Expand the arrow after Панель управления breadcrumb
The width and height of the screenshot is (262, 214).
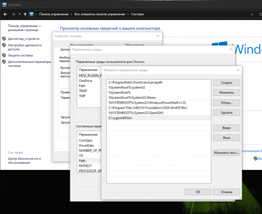tap(72, 14)
